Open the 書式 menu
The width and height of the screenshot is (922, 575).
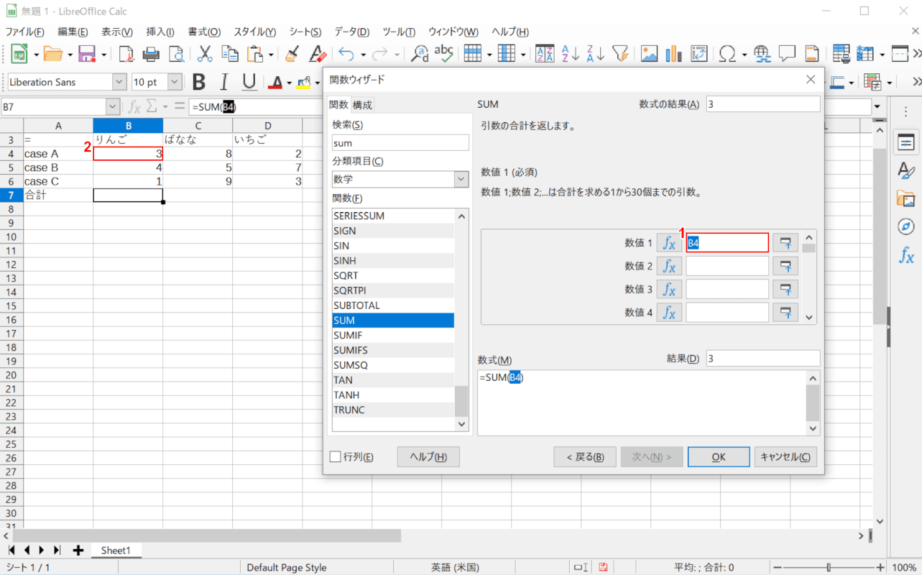(x=204, y=32)
